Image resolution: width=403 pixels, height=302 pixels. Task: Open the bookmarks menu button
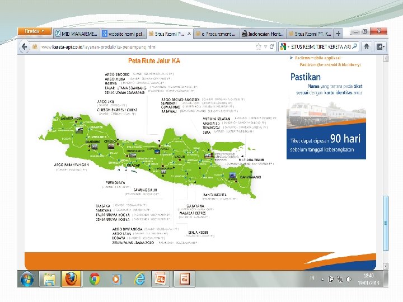coord(381,46)
